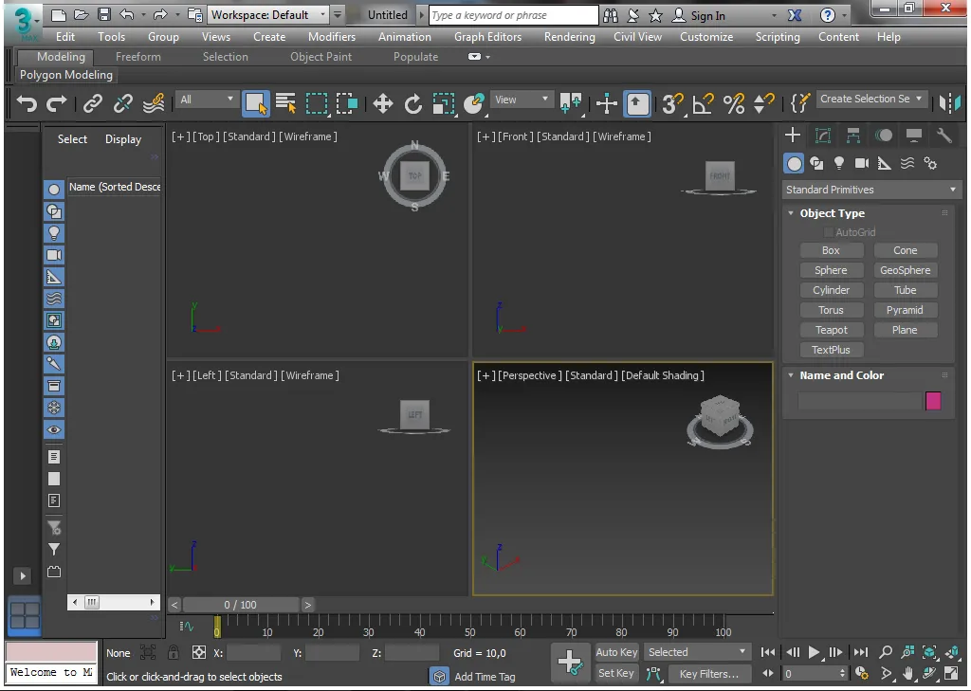Open the Workspace Default dropdown

point(268,15)
